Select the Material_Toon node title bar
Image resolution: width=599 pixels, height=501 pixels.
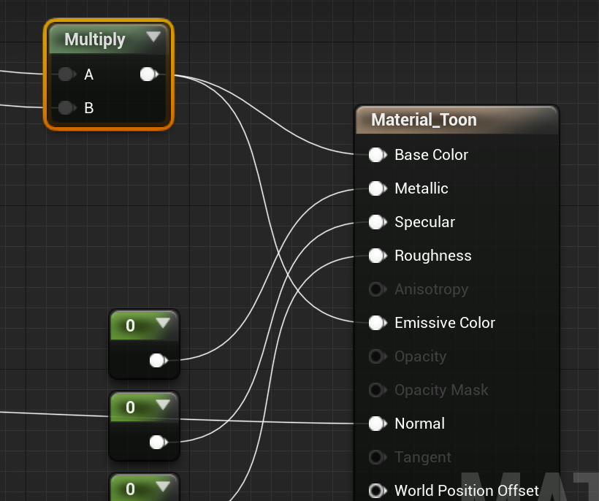457,120
